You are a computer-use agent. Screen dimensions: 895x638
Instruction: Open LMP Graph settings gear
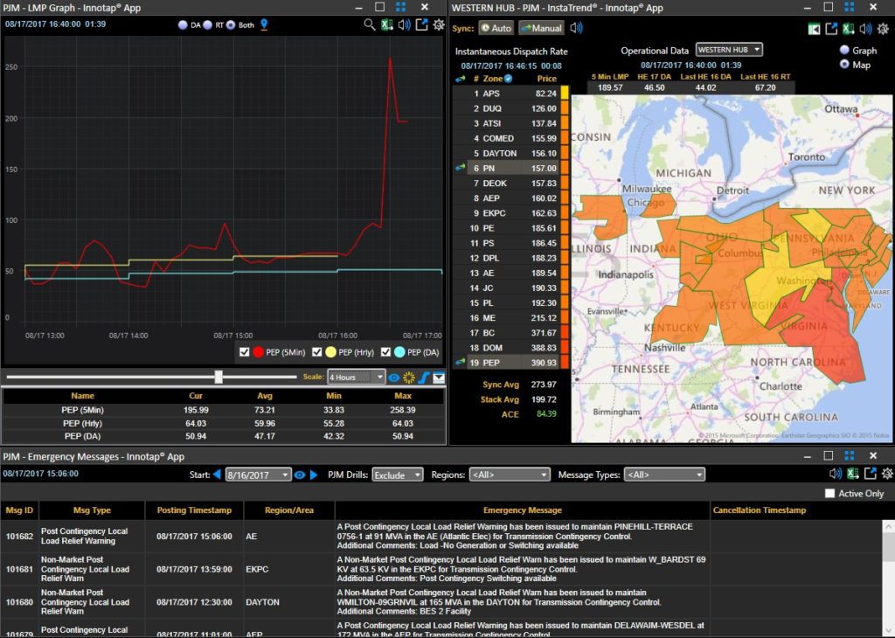(x=439, y=24)
